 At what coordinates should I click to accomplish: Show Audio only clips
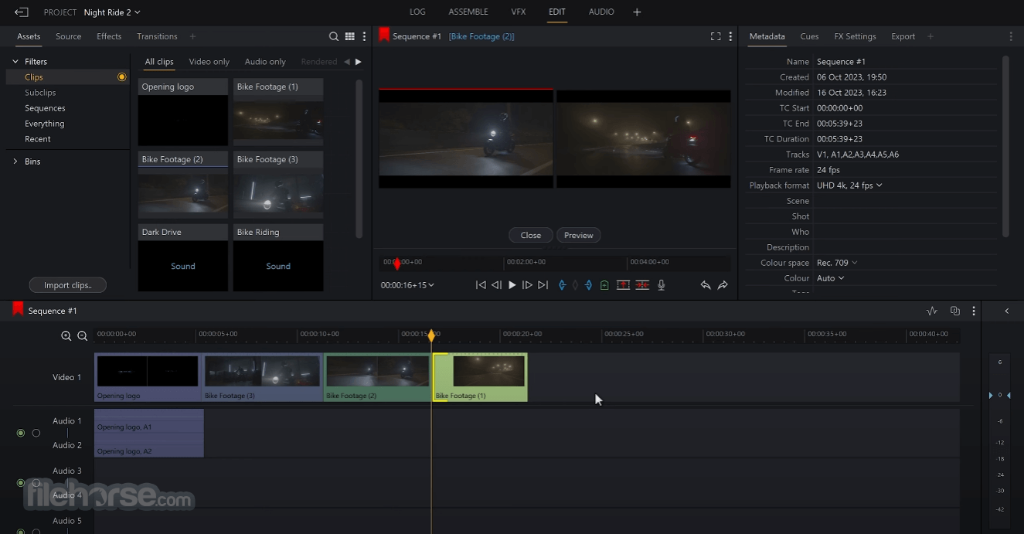pyautogui.click(x=265, y=62)
